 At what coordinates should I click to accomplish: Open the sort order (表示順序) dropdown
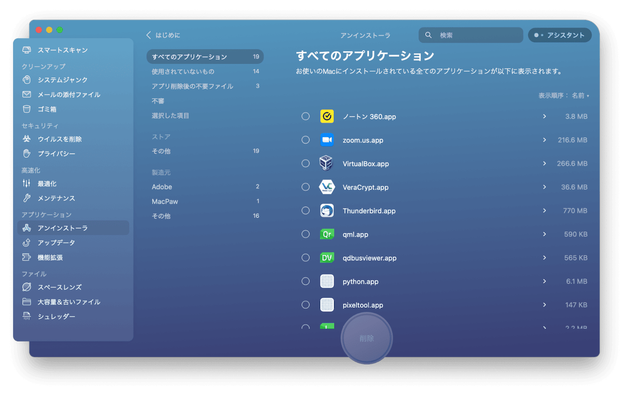tap(580, 96)
